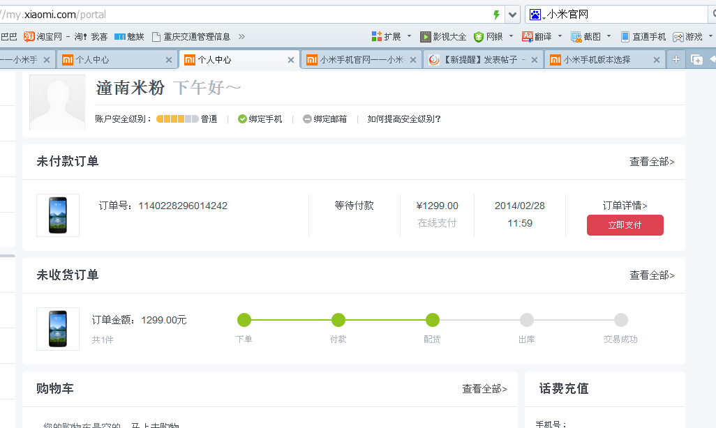Close the active 个人中心 tab
The image size is (716, 428).
[290, 60]
